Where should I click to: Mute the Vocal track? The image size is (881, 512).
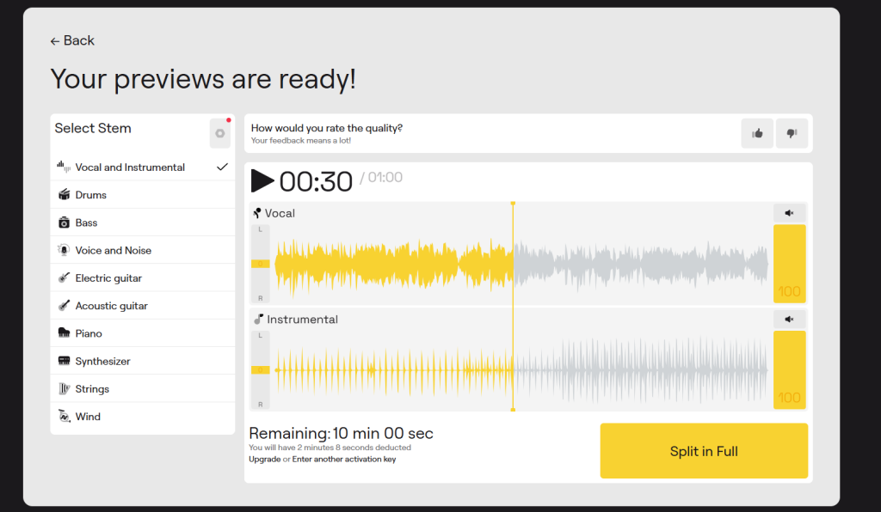tap(789, 213)
